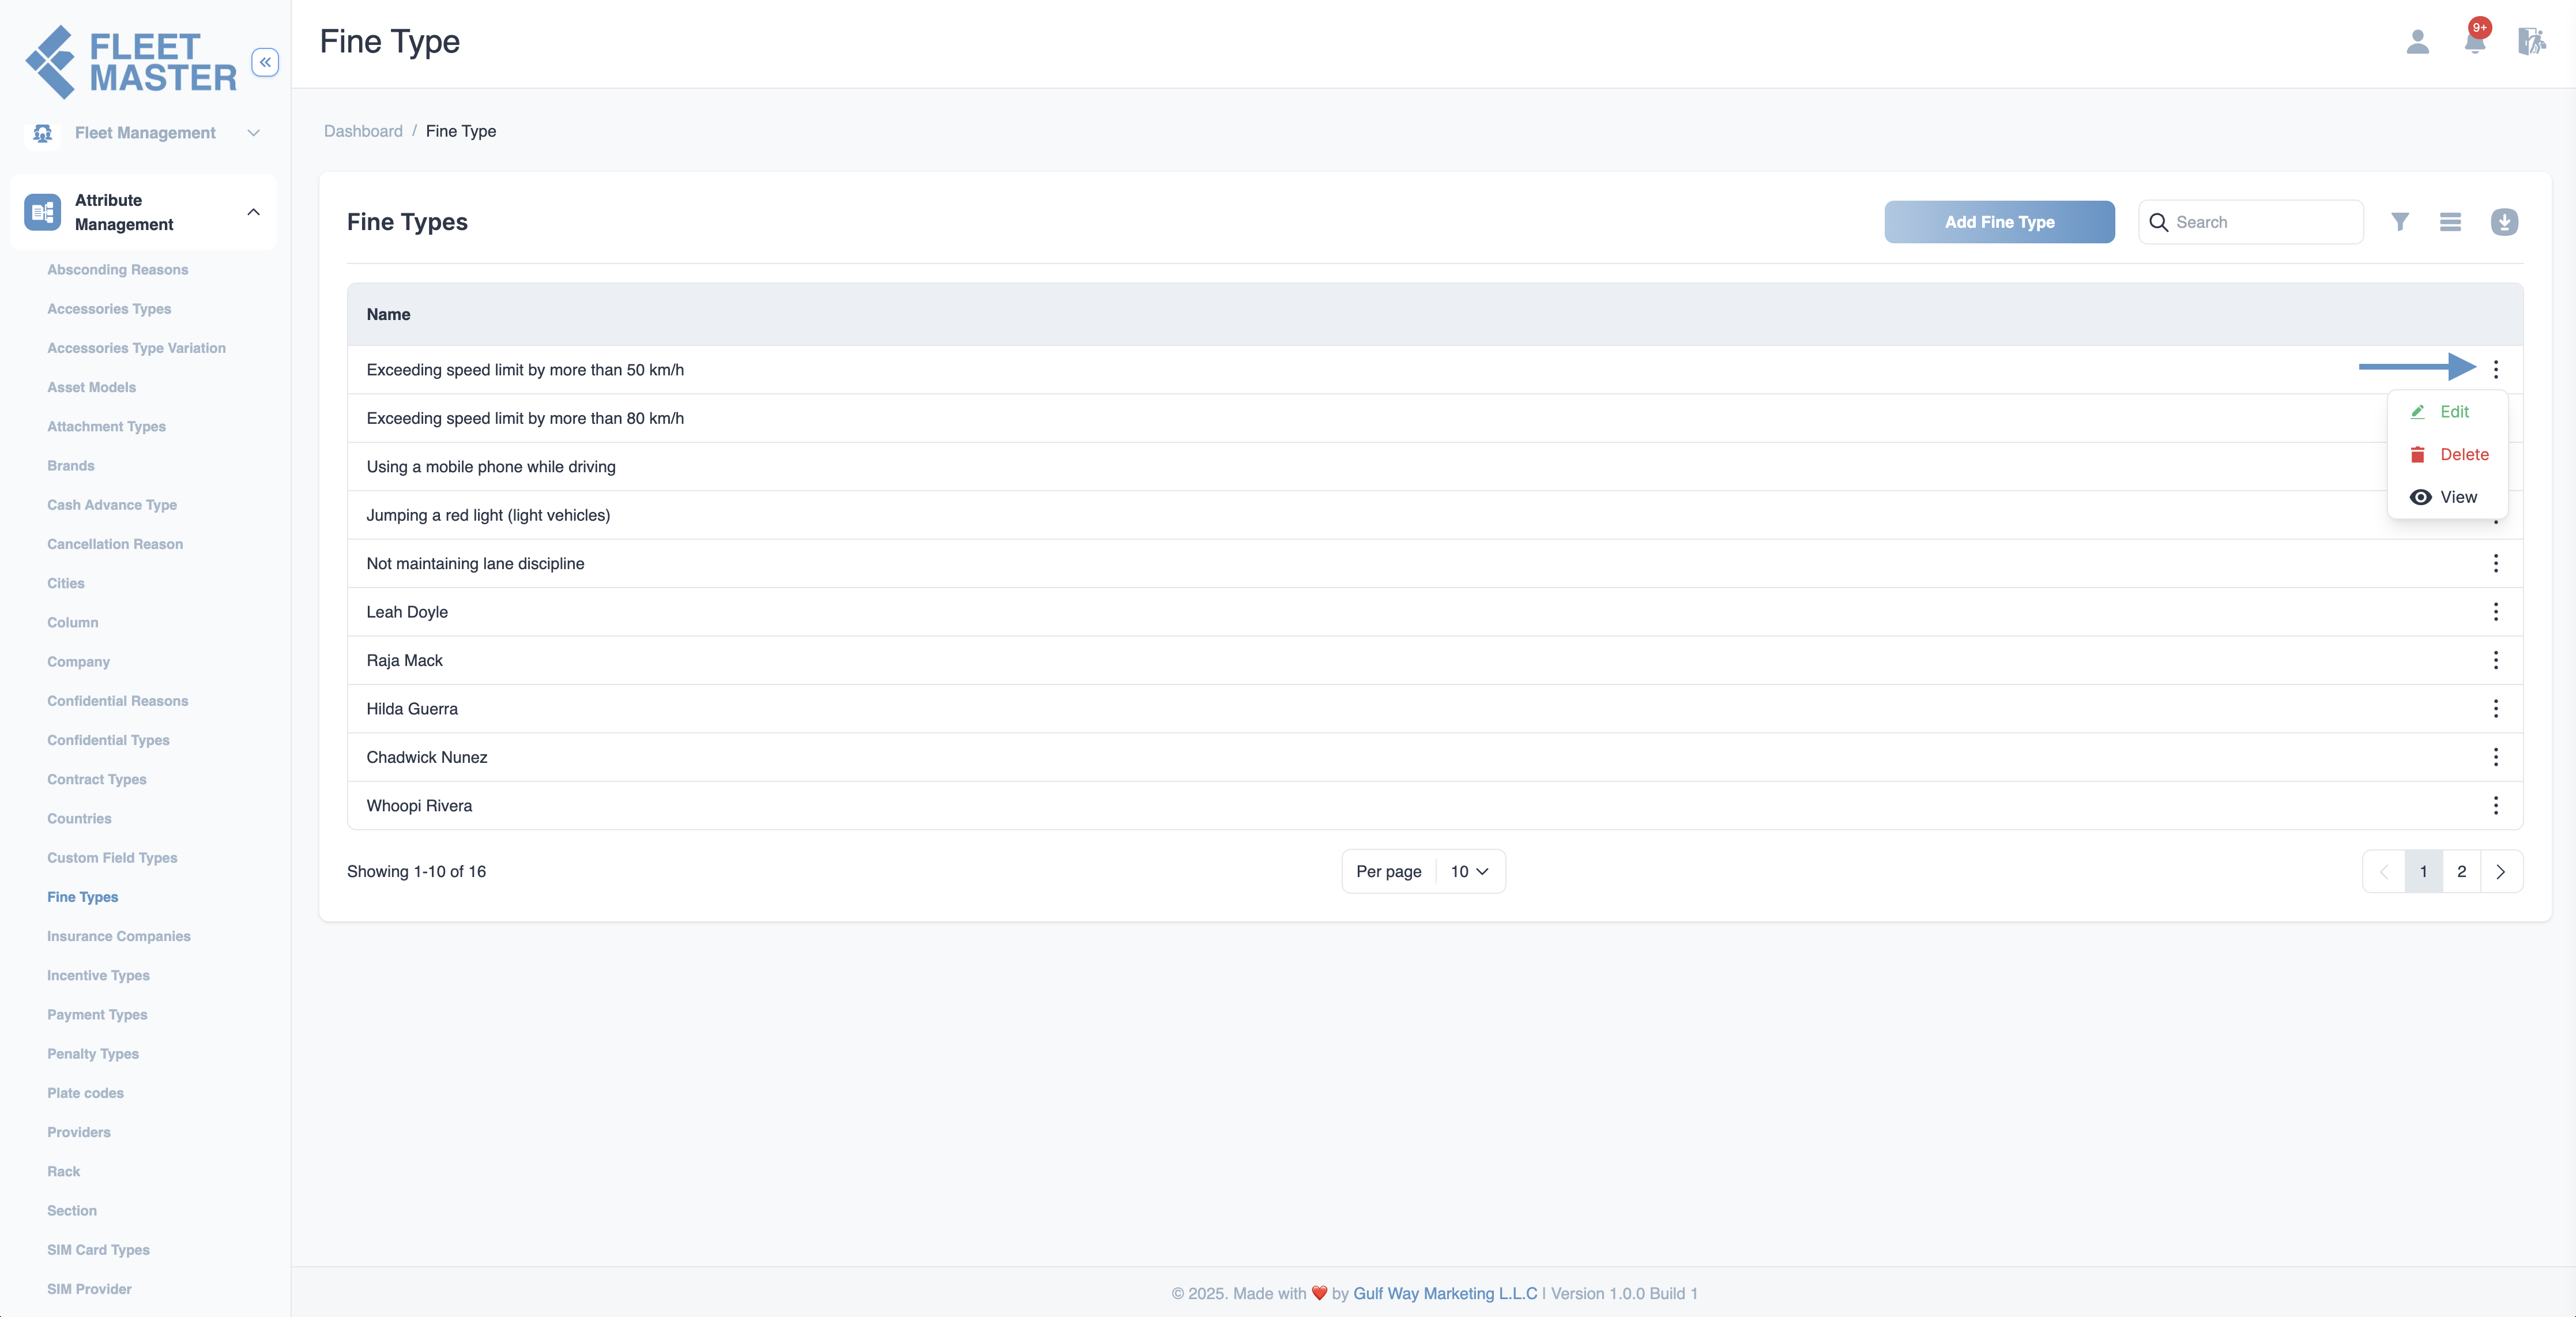Open actions menu for Hilda Guerra row
Screen dimensions: 2576x1317
[2496, 709]
